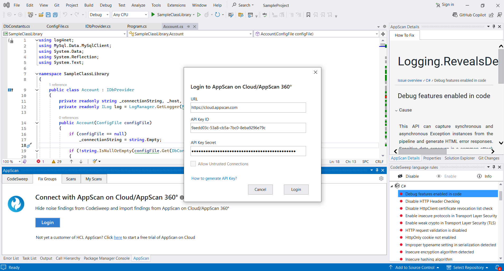Viewport: 504px width, 271px height.
Task: Open the Account(ConfigFile configFile) member dropdown
Action: click(317, 34)
